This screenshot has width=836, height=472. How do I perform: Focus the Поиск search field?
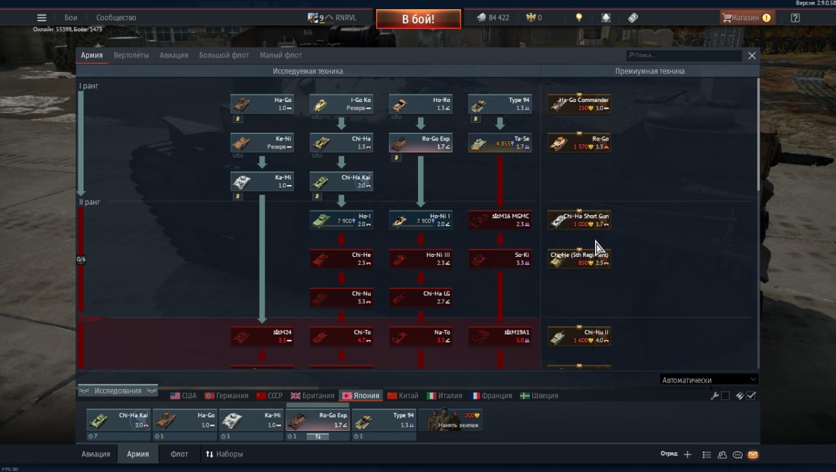(x=683, y=56)
